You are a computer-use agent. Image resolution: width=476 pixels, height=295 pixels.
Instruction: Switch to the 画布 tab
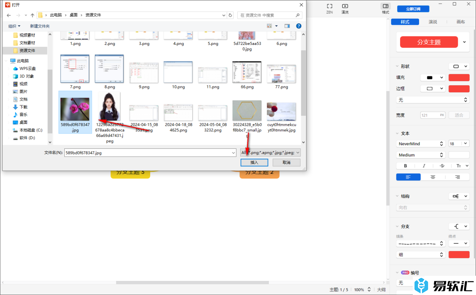[x=461, y=22]
